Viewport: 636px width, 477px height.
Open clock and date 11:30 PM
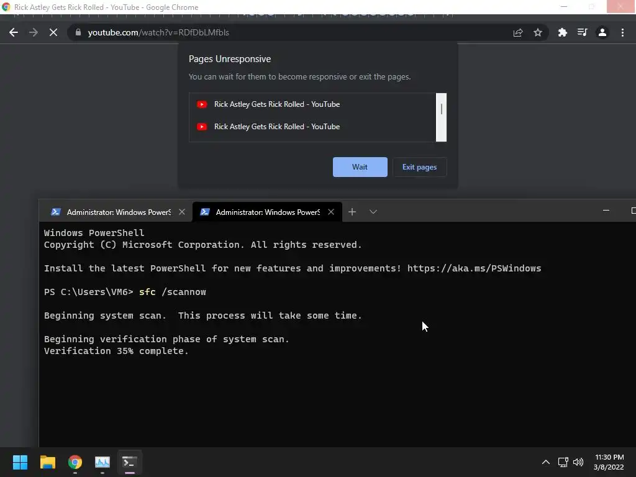point(609,462)
